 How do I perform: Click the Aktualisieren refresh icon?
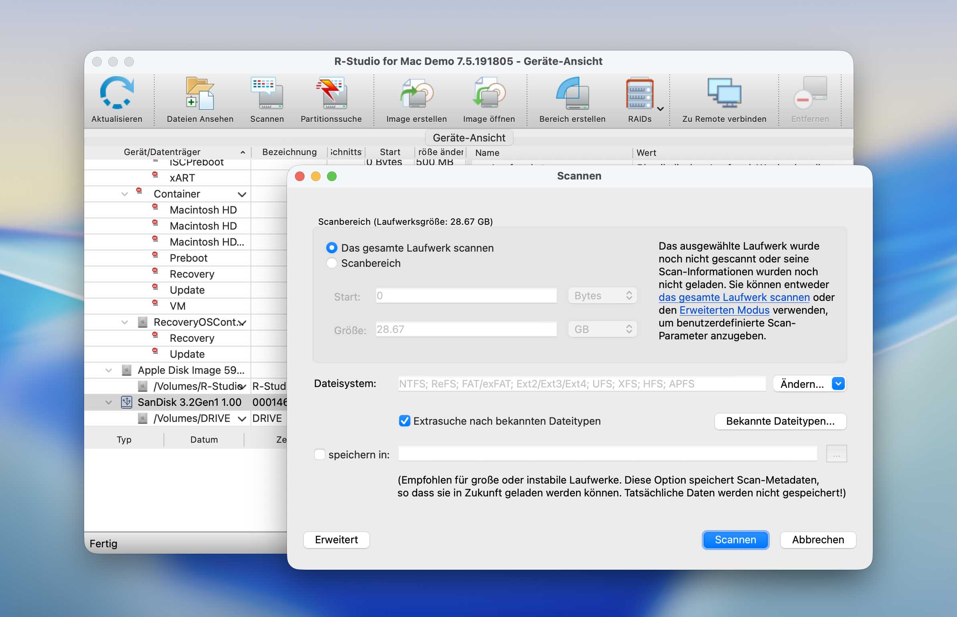coord(117,93)
